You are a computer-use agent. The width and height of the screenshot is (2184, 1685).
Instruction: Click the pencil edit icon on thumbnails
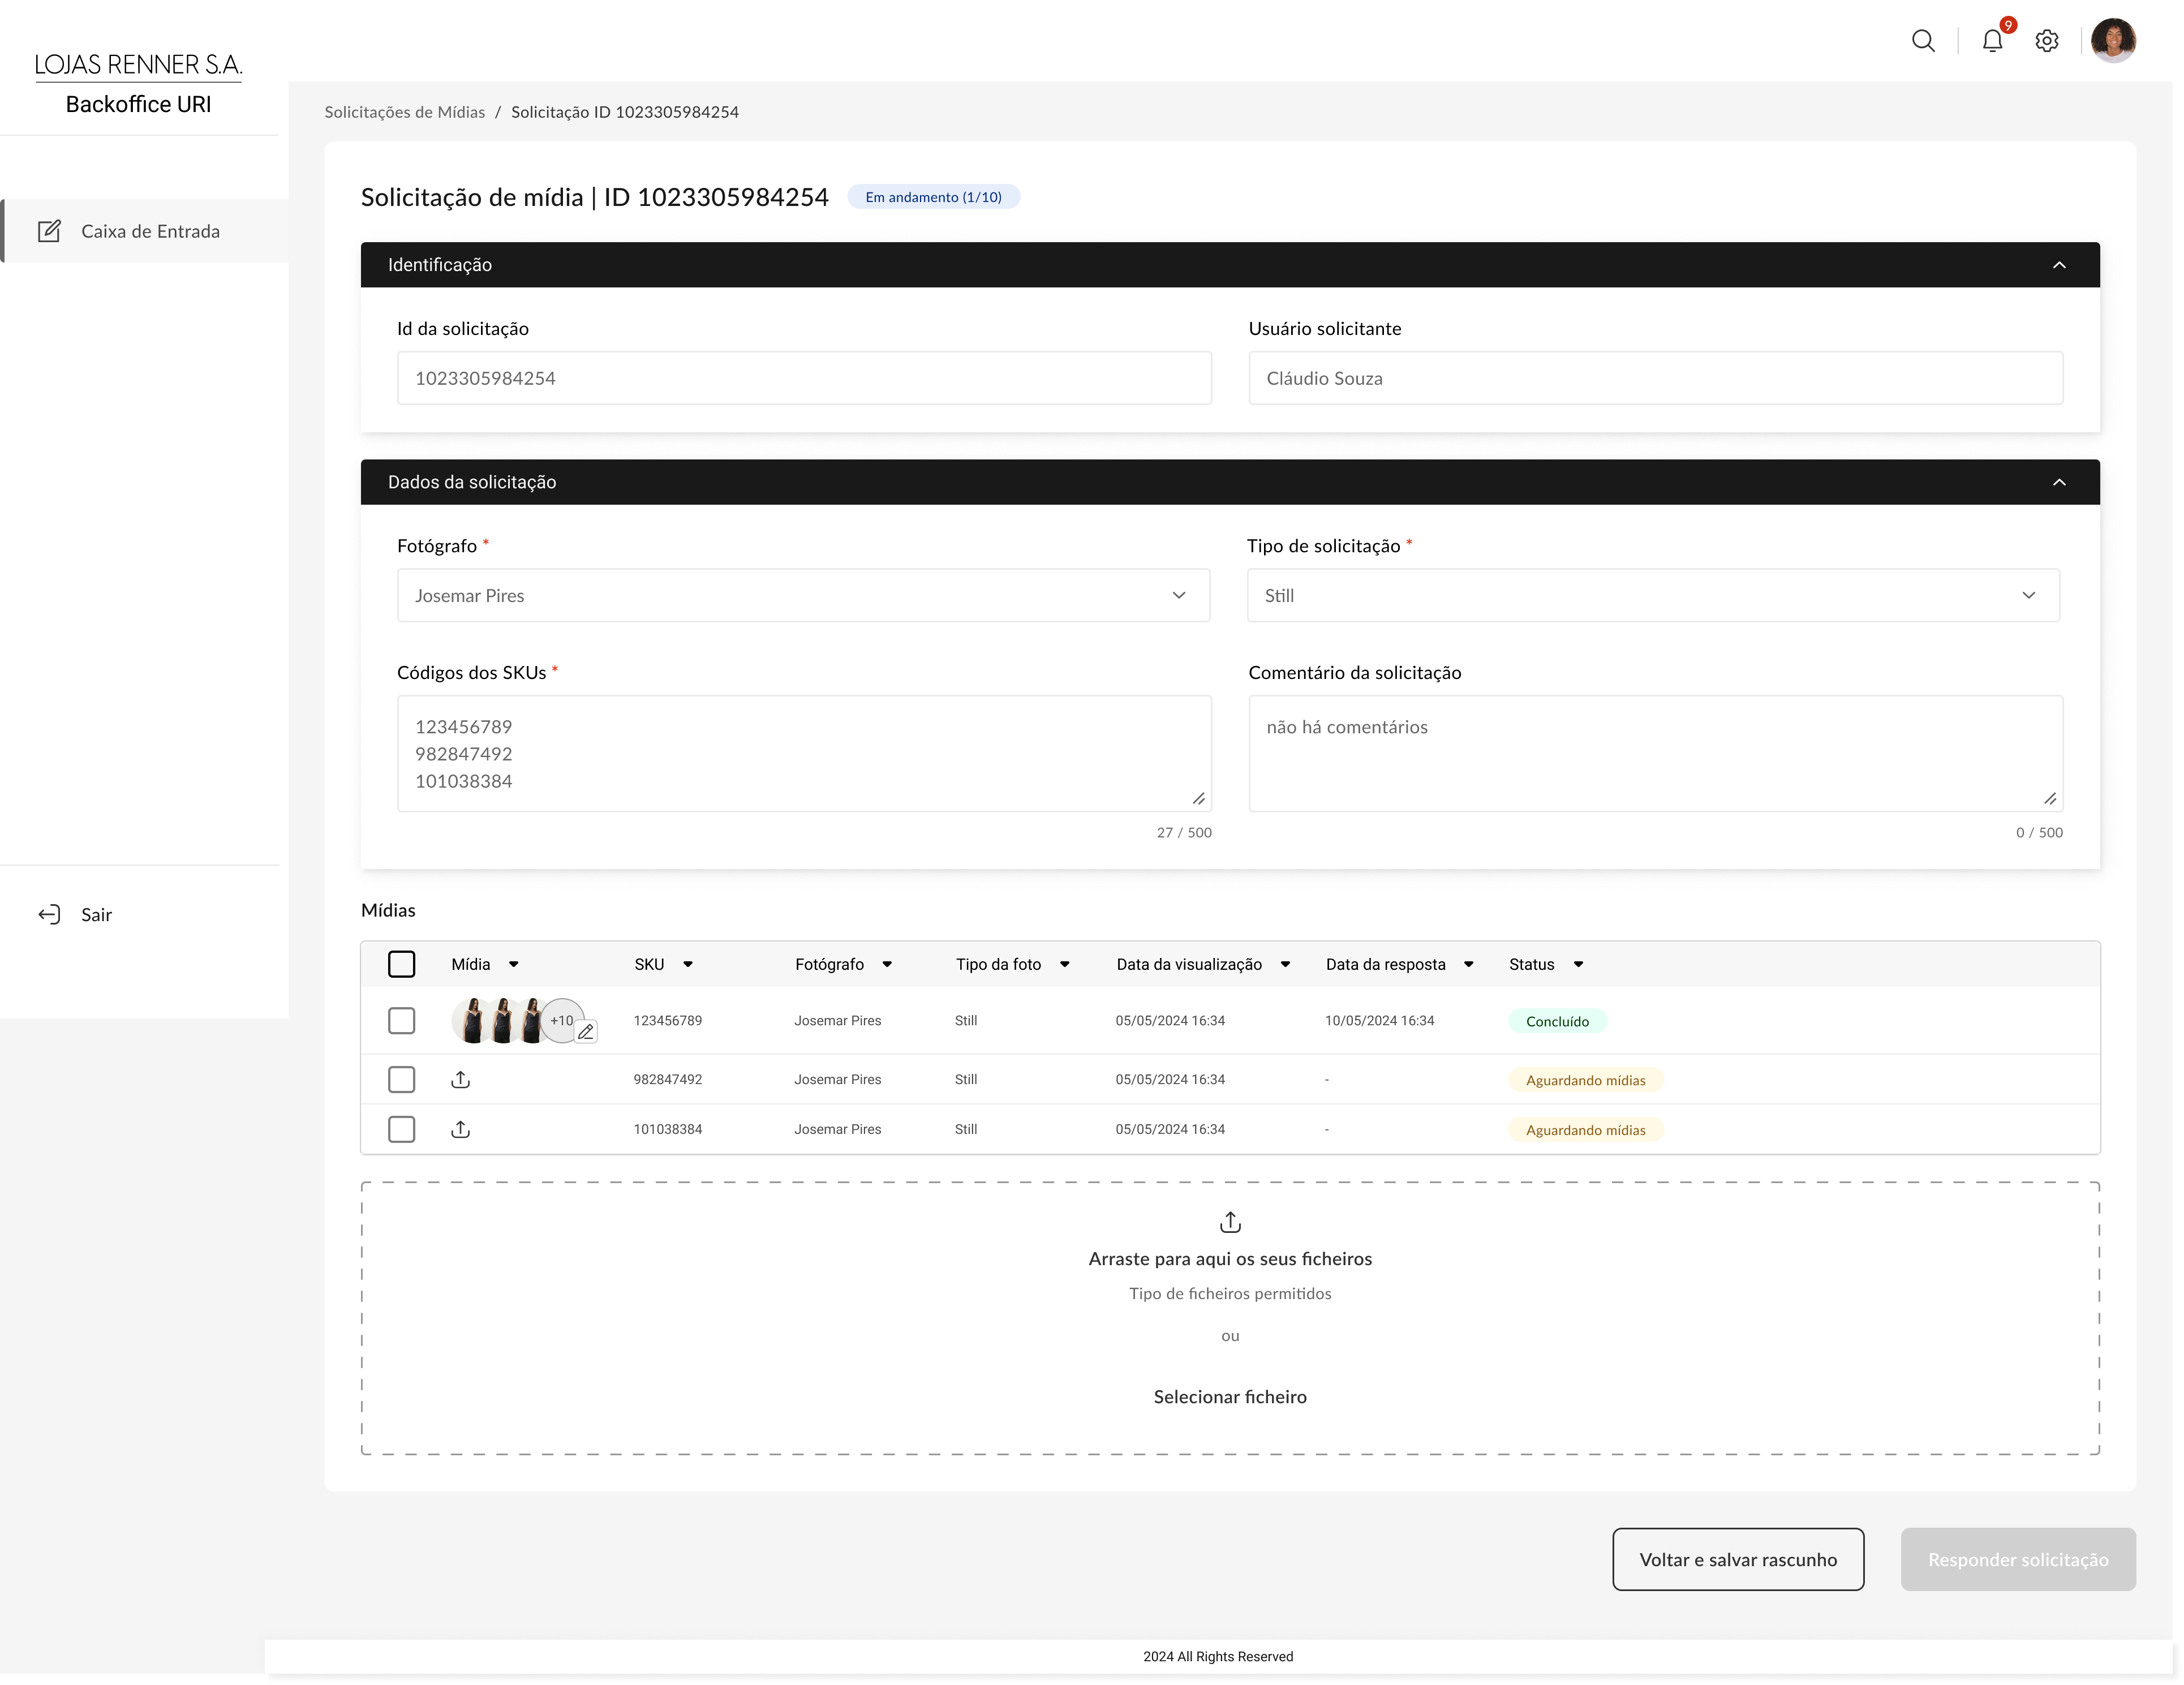pos(586,1032)
